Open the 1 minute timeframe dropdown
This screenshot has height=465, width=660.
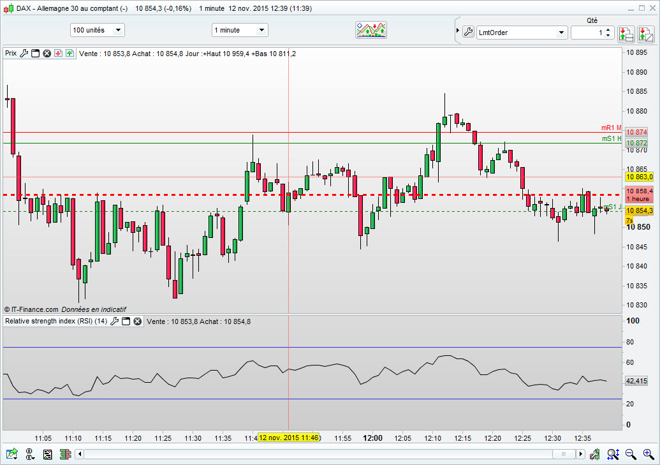240,30
